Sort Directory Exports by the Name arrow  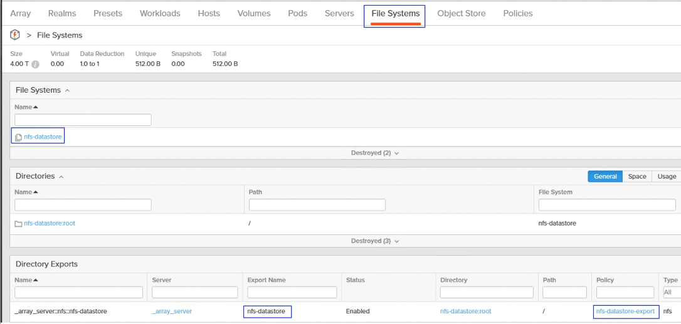coord(36,280)
